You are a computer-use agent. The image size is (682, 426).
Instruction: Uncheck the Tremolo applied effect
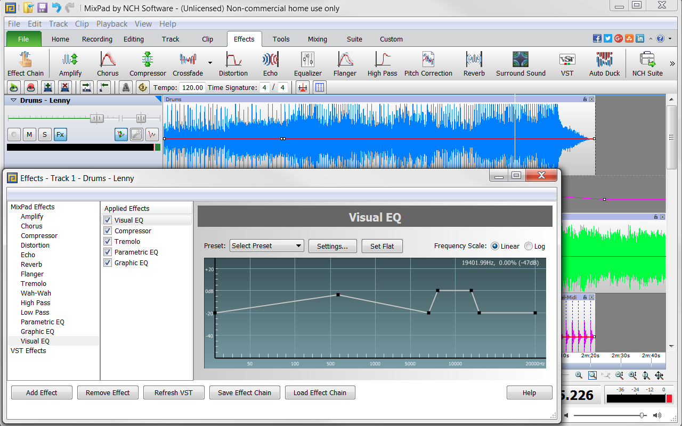pos(108,242)
